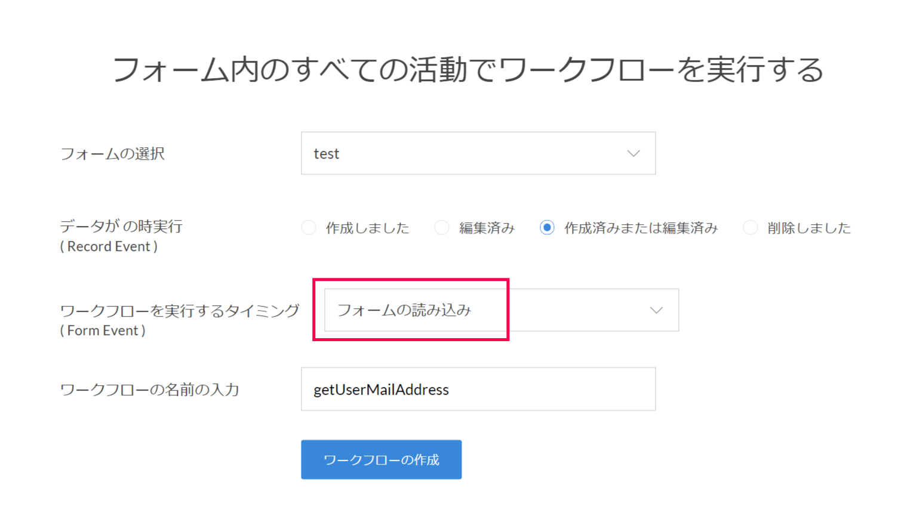This screenshot has width=913, height=517.
Task: Focus the getUserMailAddress workflow name field
Action: click(x=478, y=389)
